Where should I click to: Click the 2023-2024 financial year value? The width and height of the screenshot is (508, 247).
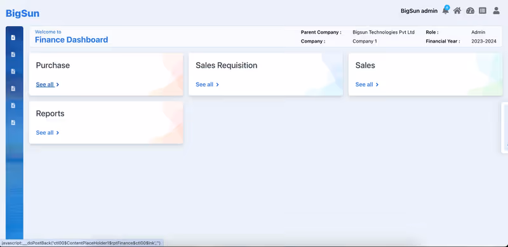[x=484, y=41]
